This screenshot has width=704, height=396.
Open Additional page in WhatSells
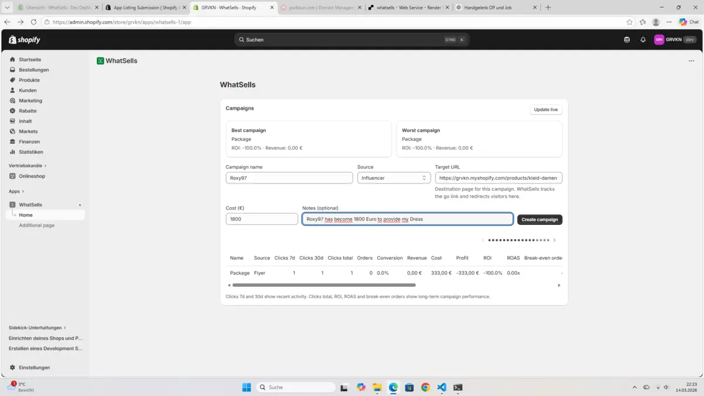pyautogui.click(x=36, y=225)
